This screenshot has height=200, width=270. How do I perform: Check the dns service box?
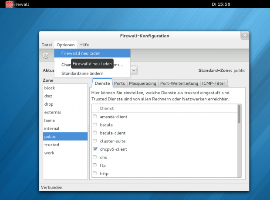pyautogui.click(x=95, y=157)
